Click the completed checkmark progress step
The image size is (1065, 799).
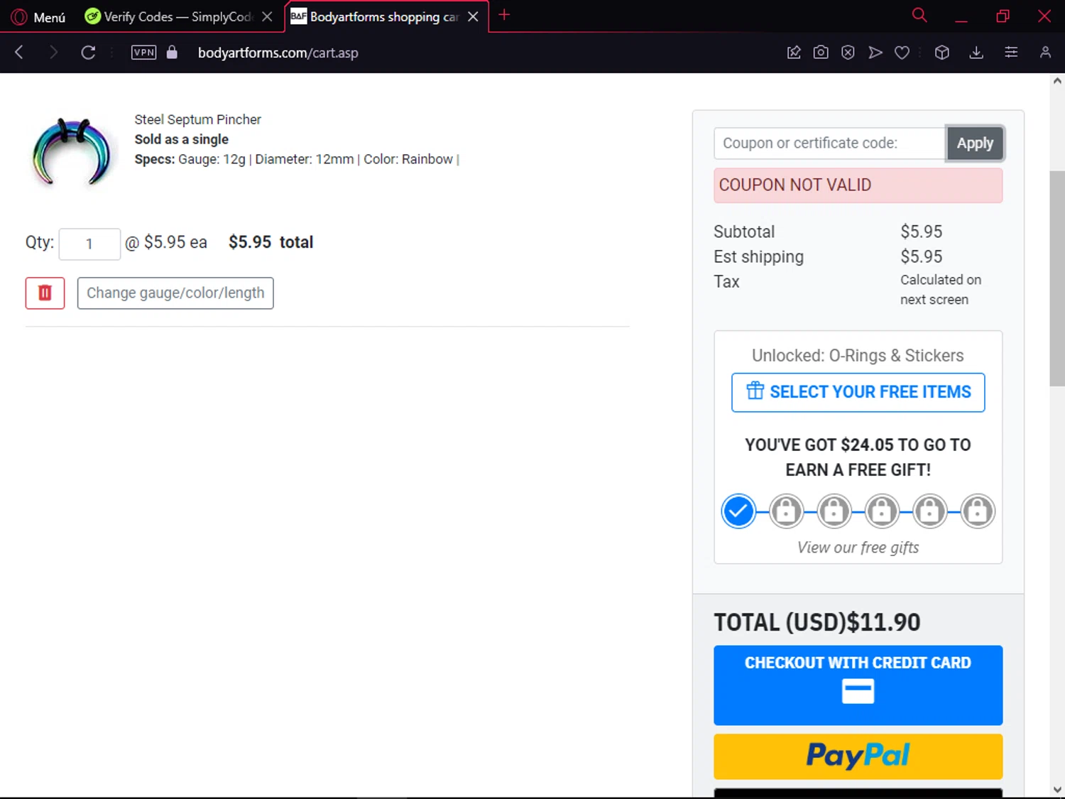coord(738,511)
